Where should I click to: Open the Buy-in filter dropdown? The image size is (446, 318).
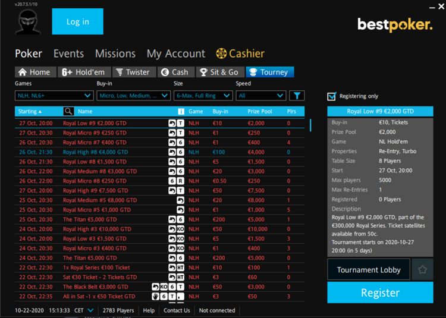133,96
